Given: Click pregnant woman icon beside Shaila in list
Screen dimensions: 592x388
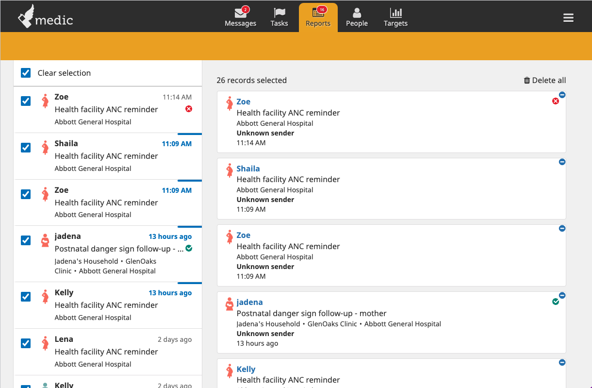Looking at the screenshot, I should click(x=45, y=148).
